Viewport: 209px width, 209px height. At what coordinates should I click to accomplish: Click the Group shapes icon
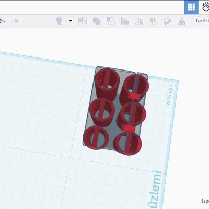(83, 21)
